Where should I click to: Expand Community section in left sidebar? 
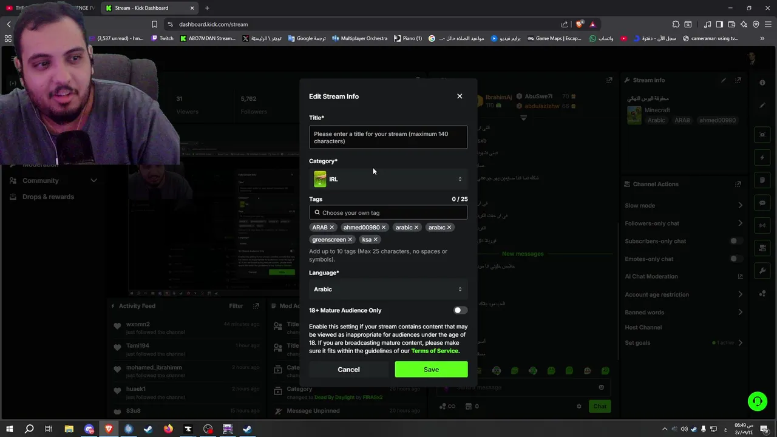(x=93, y=180)
